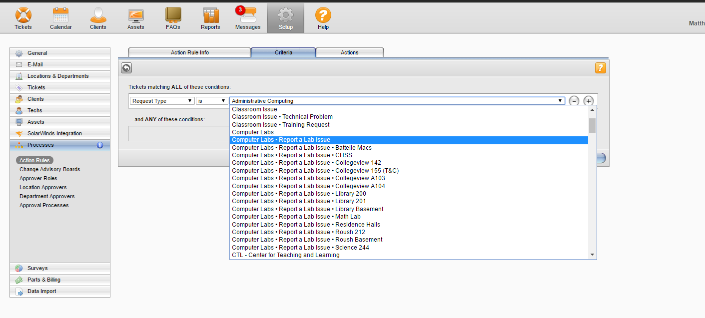Expand the Tickets setup section
The width and height of the screenshot is (705, 318).
pos(60,87)
